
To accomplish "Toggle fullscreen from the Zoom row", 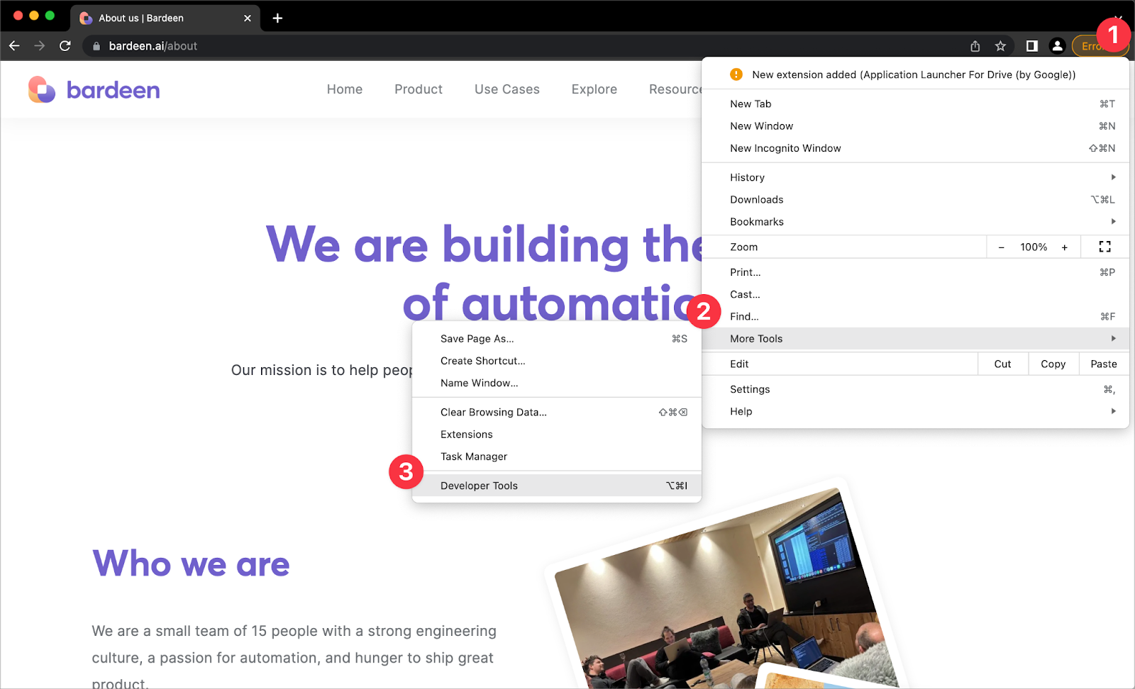I will point(1104,247).
